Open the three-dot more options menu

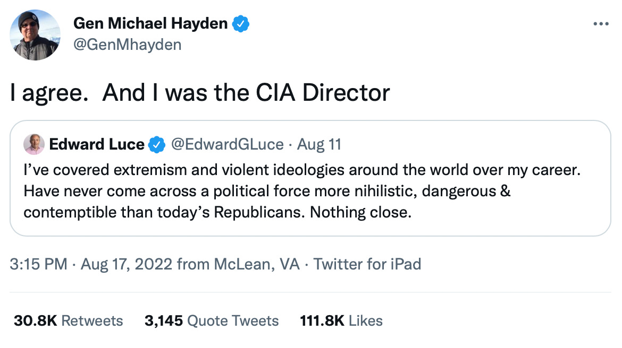coord(600,24)
